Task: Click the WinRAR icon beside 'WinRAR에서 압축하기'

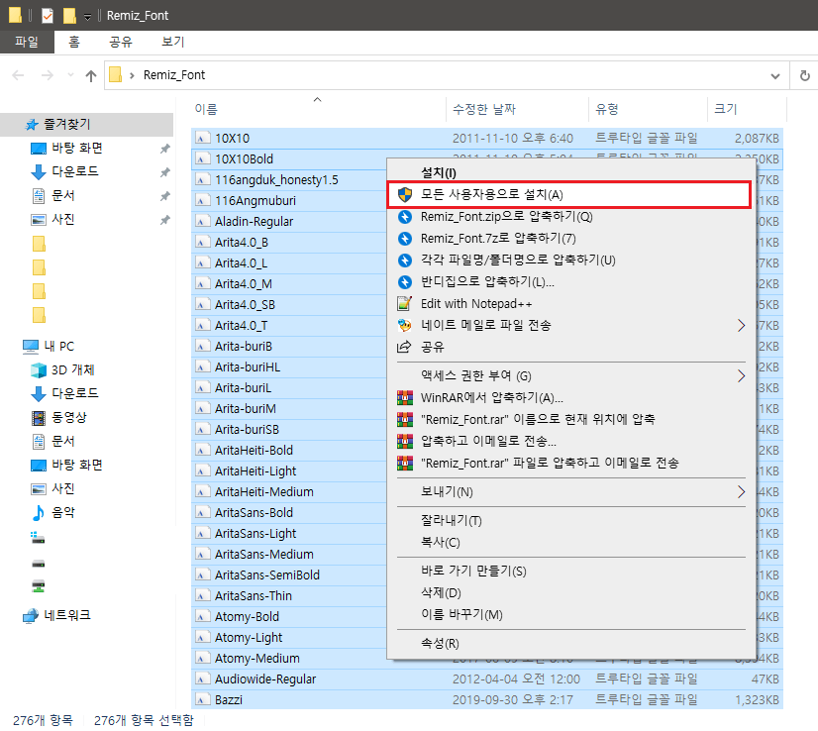Action: (405, 397)
